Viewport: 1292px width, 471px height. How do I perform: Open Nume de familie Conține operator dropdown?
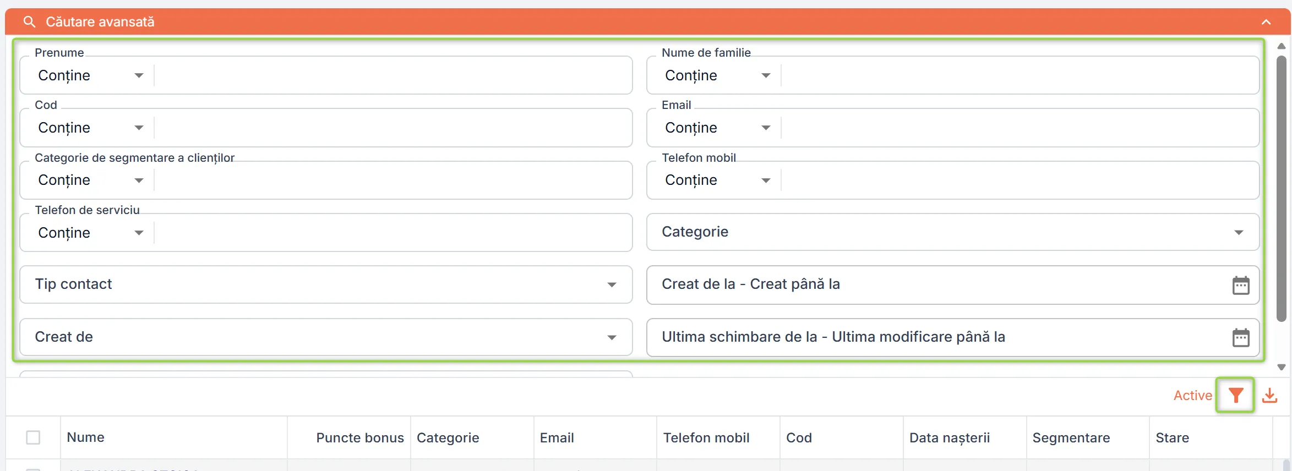coord(718,75)
